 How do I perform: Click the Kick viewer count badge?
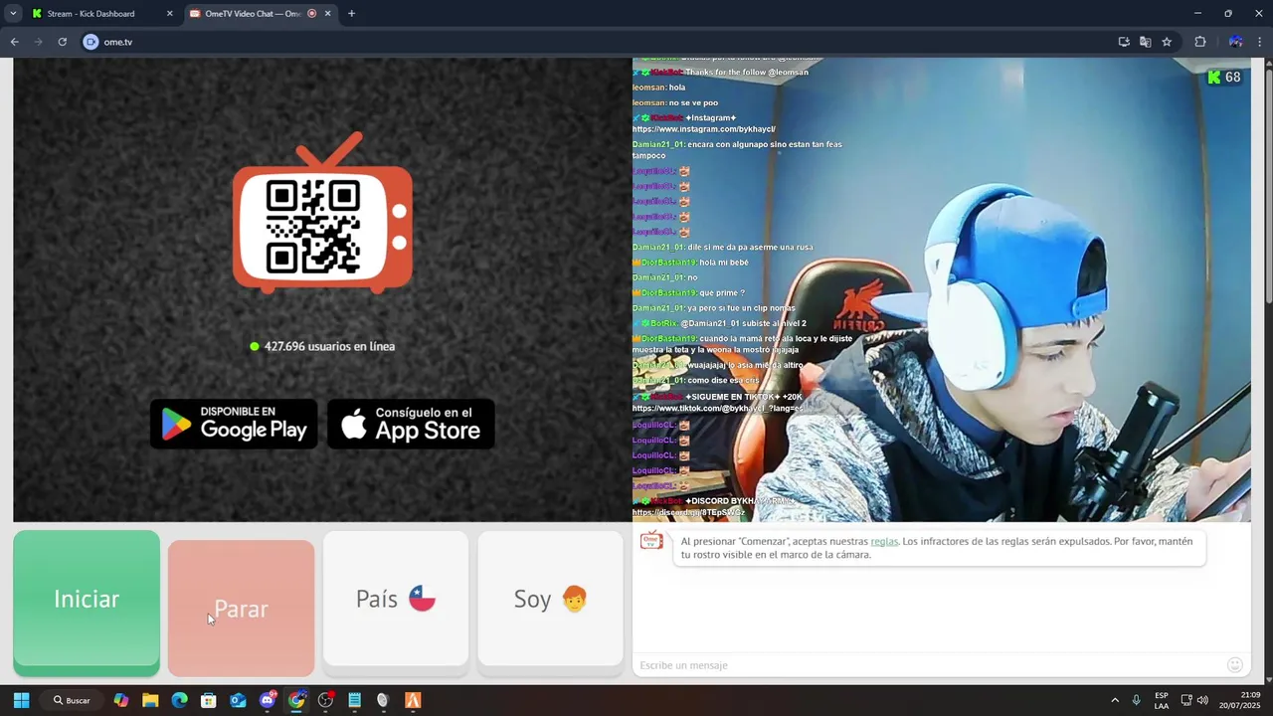(1224, 77)
